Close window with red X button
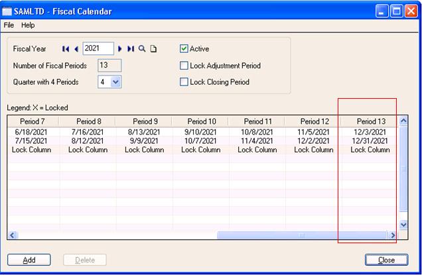Viewport: 422px width, 275px height. click(411, 11)
